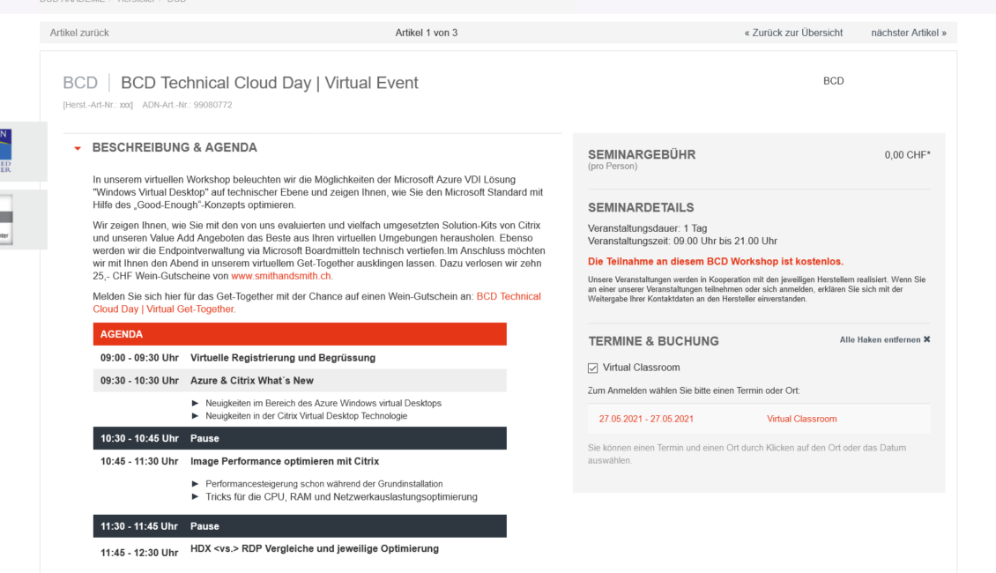Click the 'Virtuelle Registrierung und Begrüssung' agenda row
This screenshot has width=996, height=573.
click(300, 358)
